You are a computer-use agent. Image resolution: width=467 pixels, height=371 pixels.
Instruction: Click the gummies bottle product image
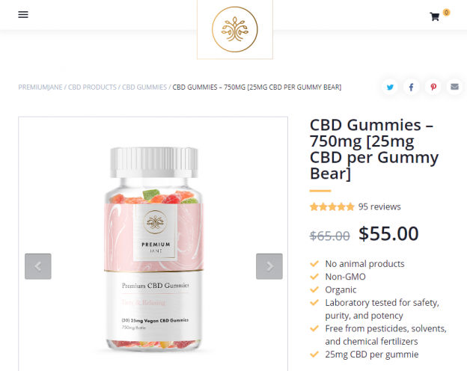(x=153, y=249)
